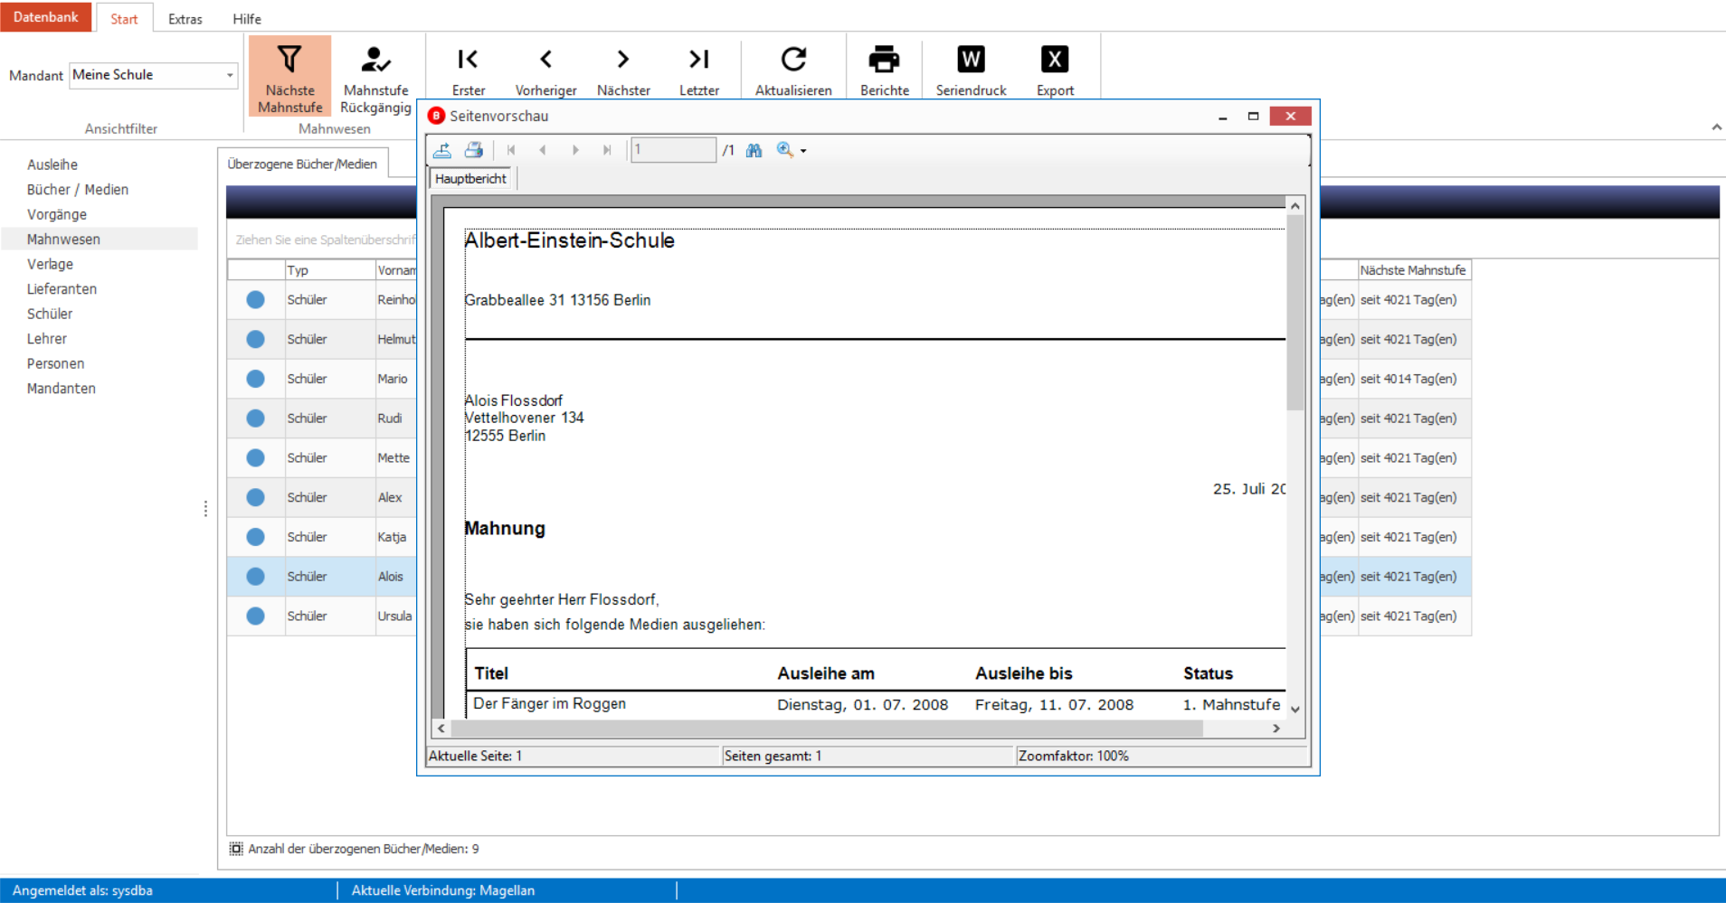This screenshot has width=1726, height=903.
Task: Open the Berichte printer icon
Action: [884, 60]
